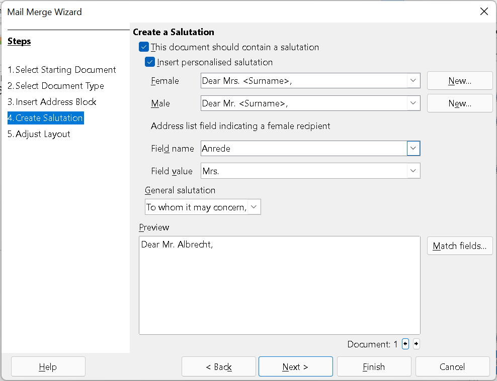This screenshot has height=381, width=497.
Task: Click the Next button
Action: (295, 366)
